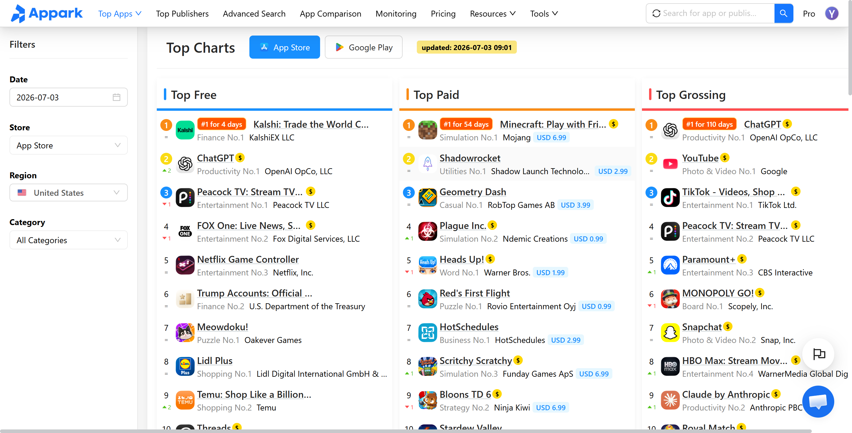Open App Comparison page
The height and width of the screenshot is (433, 852).
(x=330, y=14)
